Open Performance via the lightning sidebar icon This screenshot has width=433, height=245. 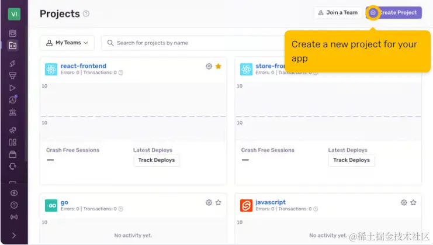[13, 64]
